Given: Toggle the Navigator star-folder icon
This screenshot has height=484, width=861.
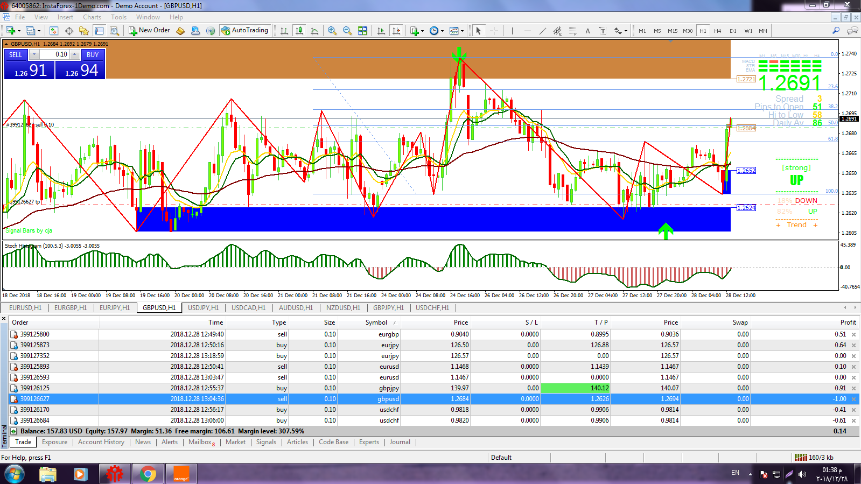Looking at the screenshot, I should click(83, 31).
